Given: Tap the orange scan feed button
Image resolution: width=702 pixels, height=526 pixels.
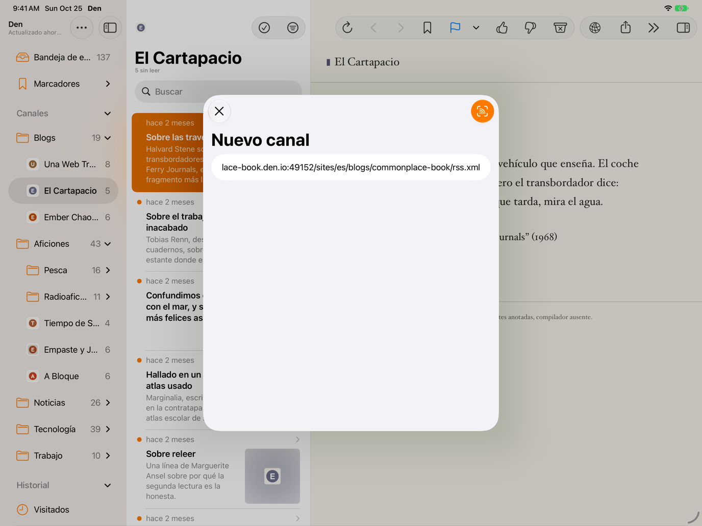Looking at the screenshot, I should 482,111.
